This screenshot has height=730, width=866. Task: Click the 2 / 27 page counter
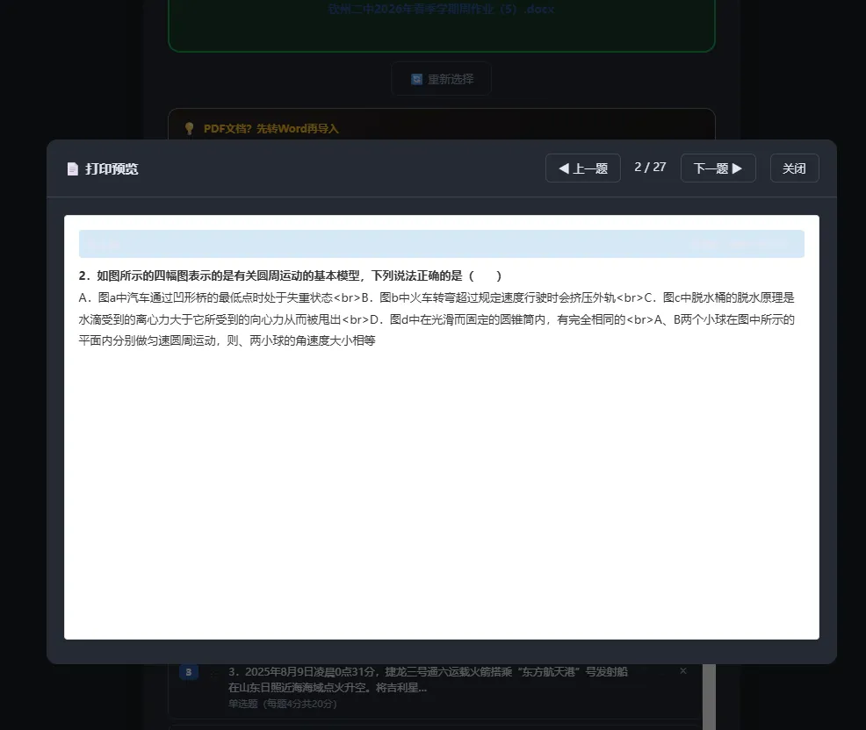[650, 168]
